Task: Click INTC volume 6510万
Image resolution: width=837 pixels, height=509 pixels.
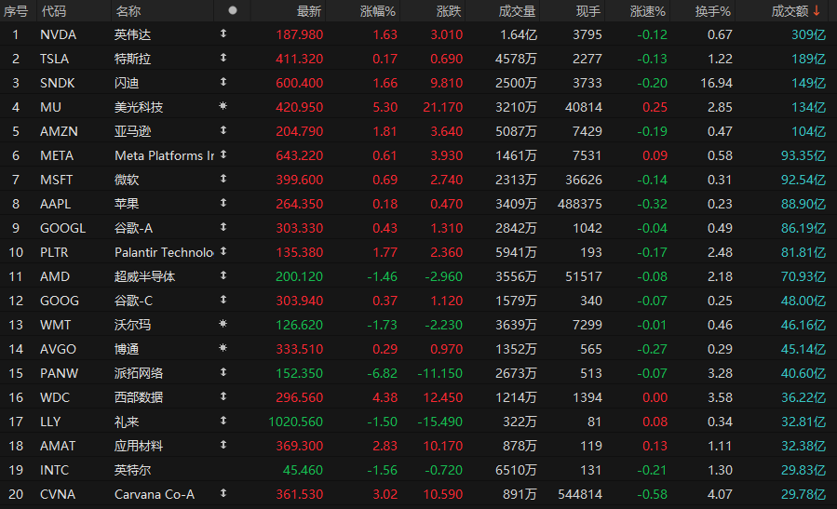Action: pos(516,470)
